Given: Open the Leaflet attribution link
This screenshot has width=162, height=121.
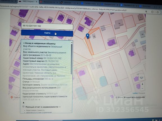Looking at the screenshot, I should (x=135, y=93).
